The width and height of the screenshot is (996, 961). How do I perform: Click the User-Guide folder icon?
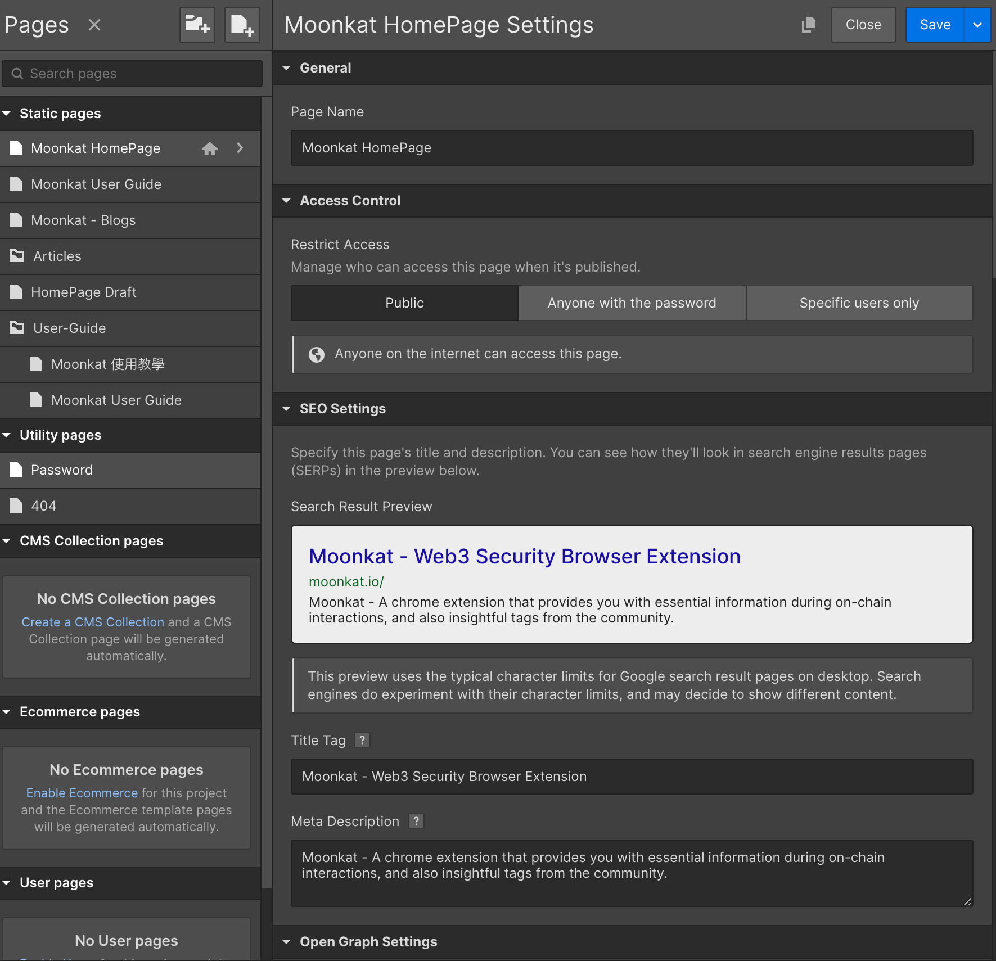[17, 328]
